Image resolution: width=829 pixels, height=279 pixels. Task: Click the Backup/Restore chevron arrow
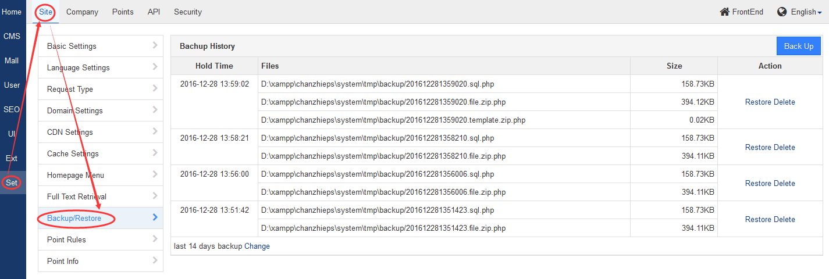[x=155, y=217]
